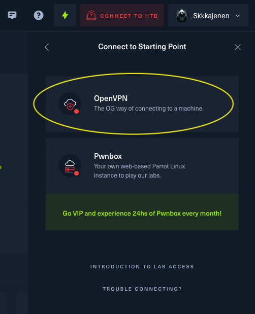
Task: Click the red status dot on OpenVPN
Action: pyautogui.click(x=76, y=112)
